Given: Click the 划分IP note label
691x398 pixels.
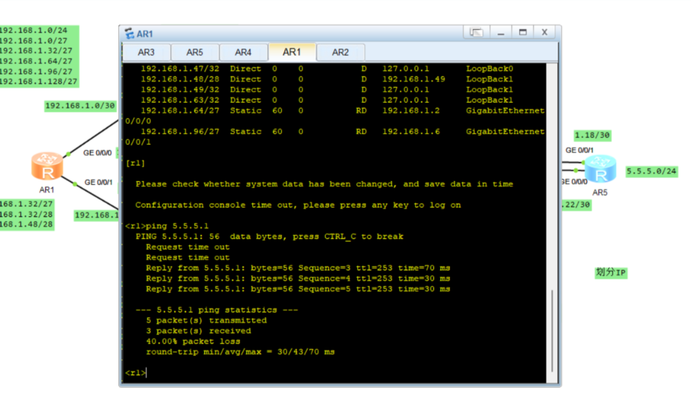Looking at the screenshot, I should click(x=611, y=272).
